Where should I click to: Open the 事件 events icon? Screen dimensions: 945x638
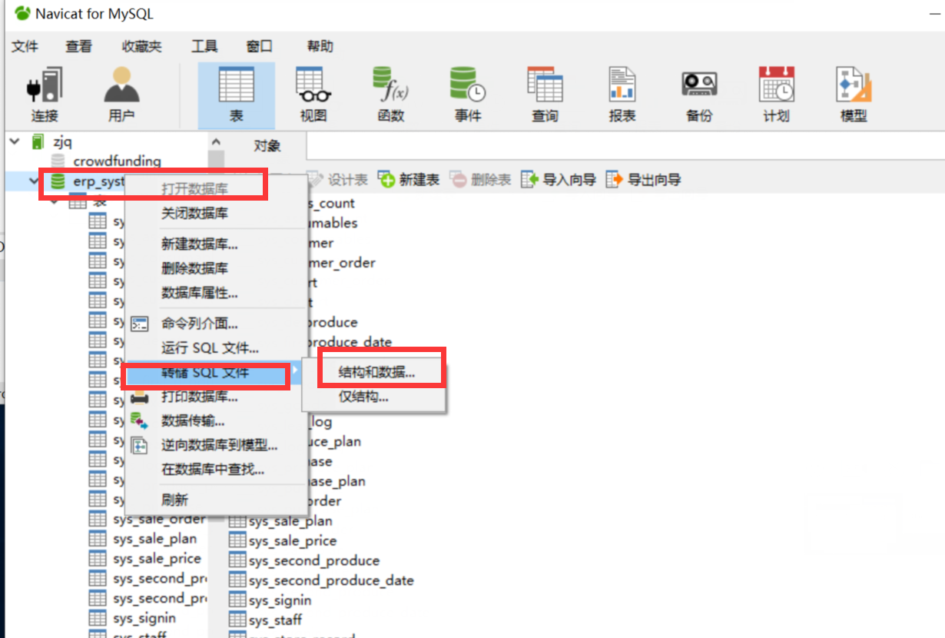[x=467, y=95]
